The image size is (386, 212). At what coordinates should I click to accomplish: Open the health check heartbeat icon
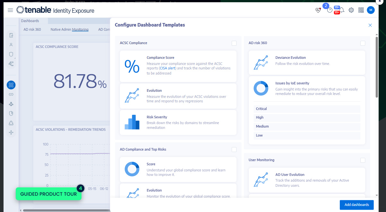pos(318,10)
